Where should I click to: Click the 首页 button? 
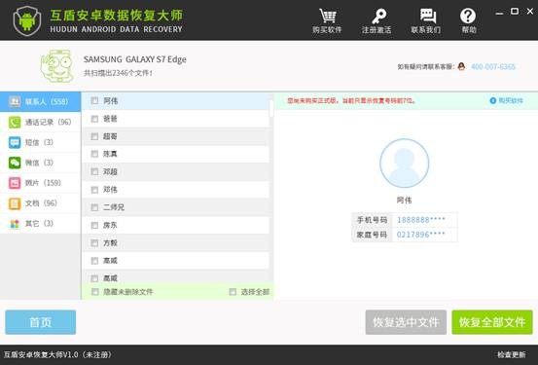click(41, 322)
